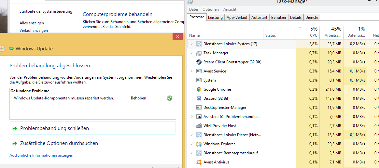The height and width of the screenshot is (168, 379).
Task: Click the Google Chrome process icon
Action: point(199,89)
